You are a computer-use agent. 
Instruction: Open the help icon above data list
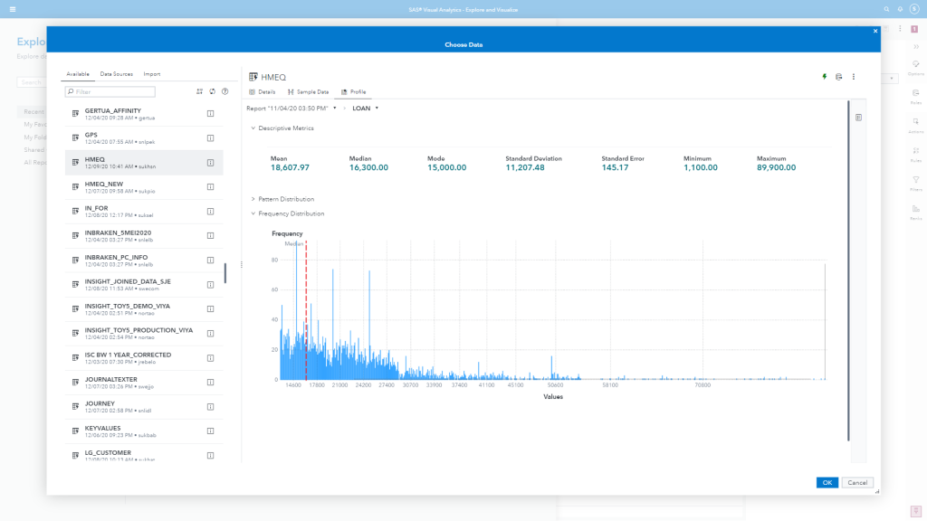pyautogui.click(x=225, y=91)
